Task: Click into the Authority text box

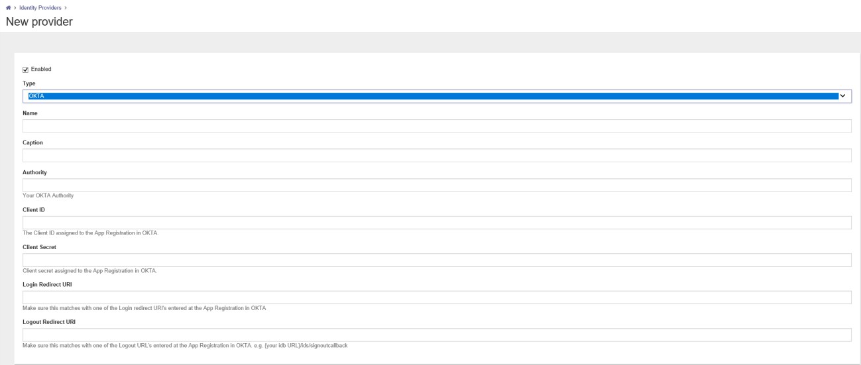Action: tap(437, 185)
